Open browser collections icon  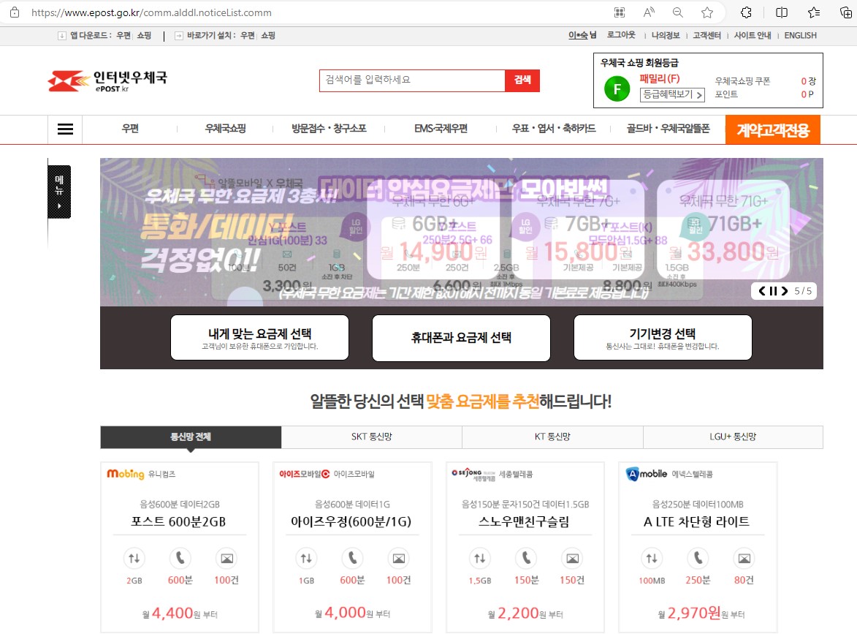845,12
